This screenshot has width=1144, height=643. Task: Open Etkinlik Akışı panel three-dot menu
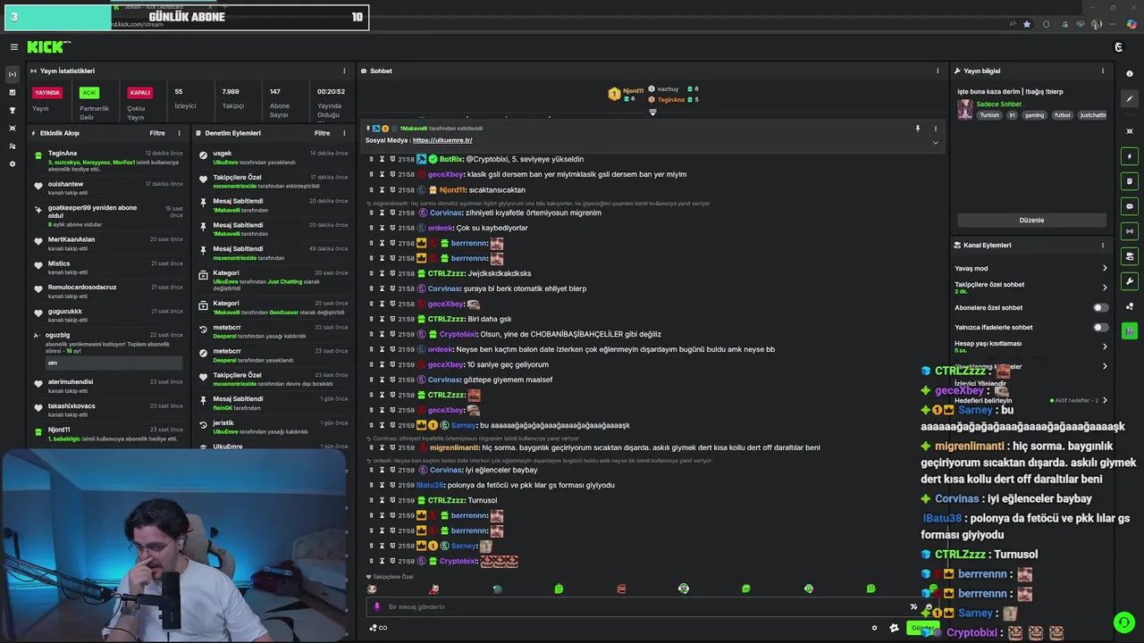[x=179, y=133]
